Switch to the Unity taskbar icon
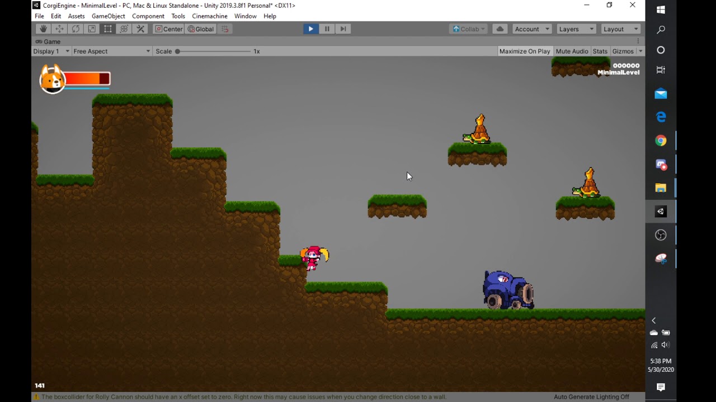The image size is (716, 402). pos(661,212)
